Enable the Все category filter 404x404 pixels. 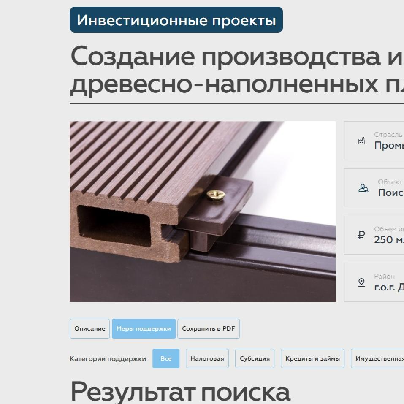pos(165,358)
